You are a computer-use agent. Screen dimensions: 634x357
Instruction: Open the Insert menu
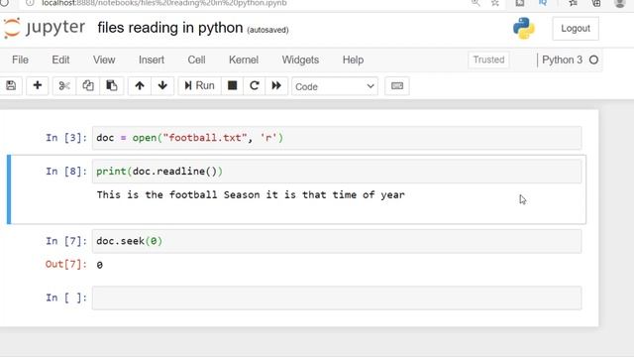[x=152, y=59]
